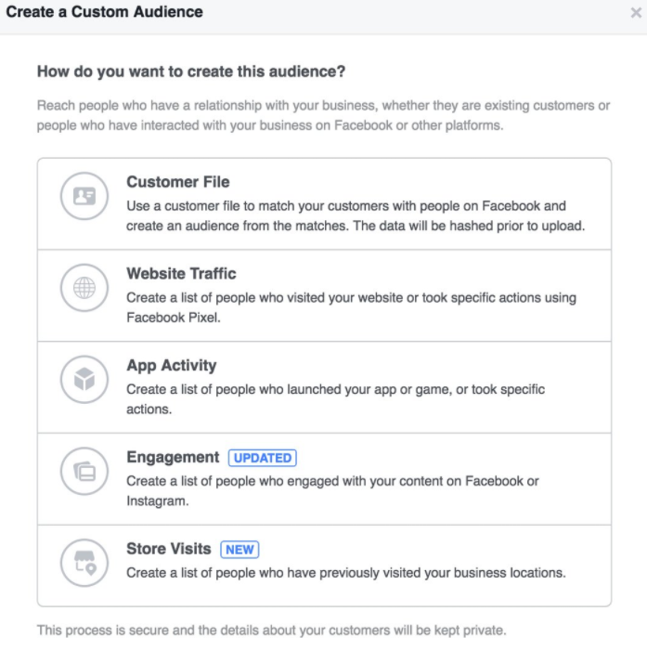Click the App Activity cube icon

84,380
